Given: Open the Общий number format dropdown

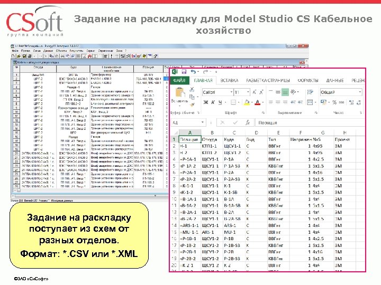Looking at the screenshot, I should pos(360,92).
